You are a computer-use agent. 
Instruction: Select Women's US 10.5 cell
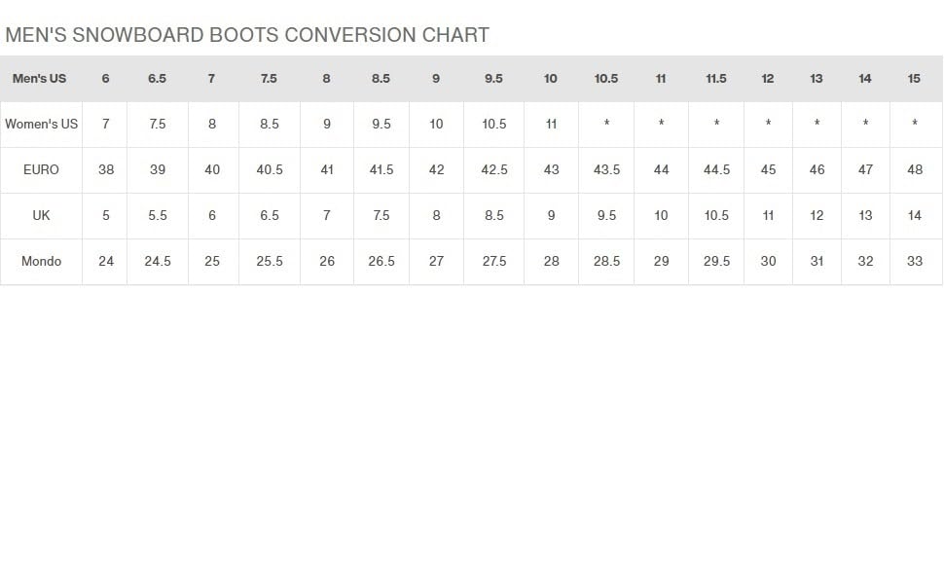click(494, 124)
